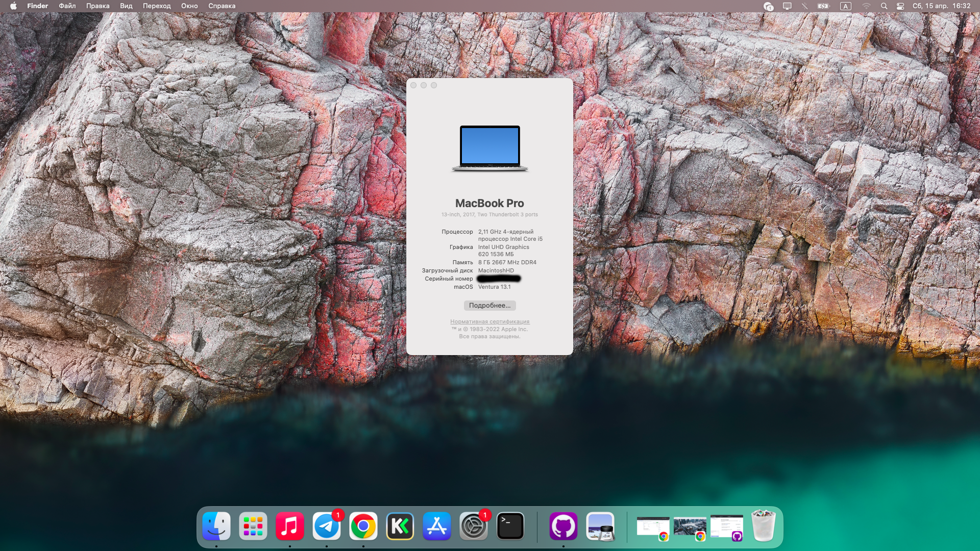Open the green K app in the Dock
This screenshot has width=980, height=551.
pyautogui.click(x=400, y=526)
